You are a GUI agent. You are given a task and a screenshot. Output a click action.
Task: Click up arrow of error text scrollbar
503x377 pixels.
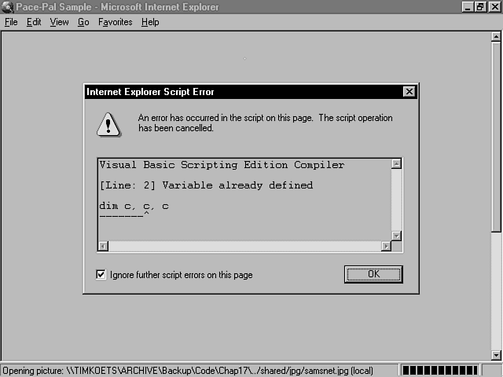(396, 164)
